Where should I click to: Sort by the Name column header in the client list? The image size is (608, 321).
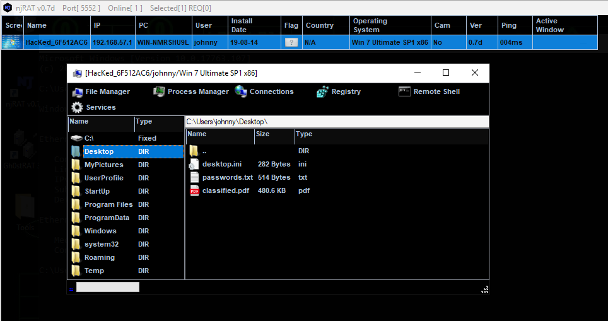tap(57, 25)
